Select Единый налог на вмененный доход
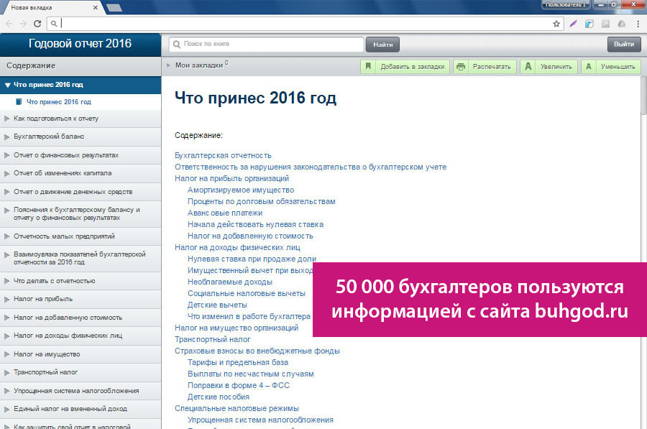This screenshot has height=429, width=647. tap(81, 409)
